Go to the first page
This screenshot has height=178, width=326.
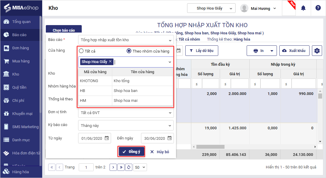(52, 167)
